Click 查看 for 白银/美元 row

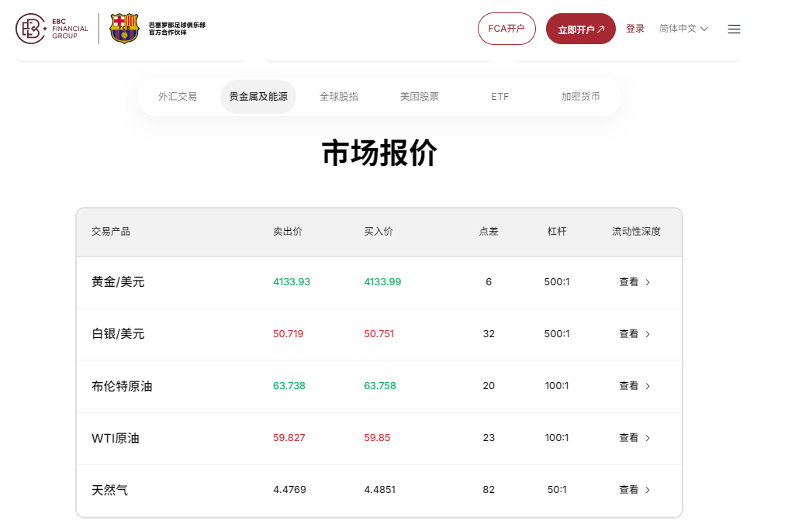coord(628,334)
